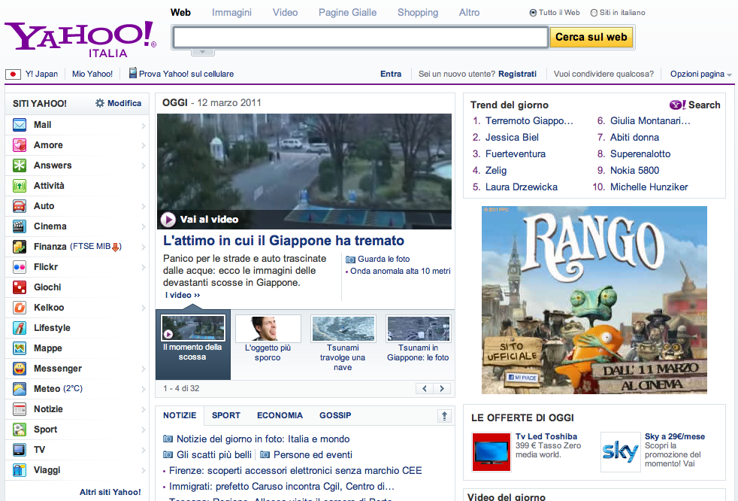Open the Altro search tab
The width and height of the screenshot is (738, 501).
469,13
